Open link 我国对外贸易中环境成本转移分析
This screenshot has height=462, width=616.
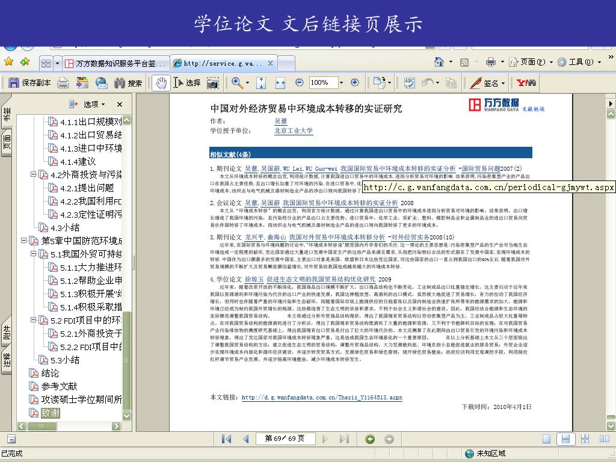point(337,237)
